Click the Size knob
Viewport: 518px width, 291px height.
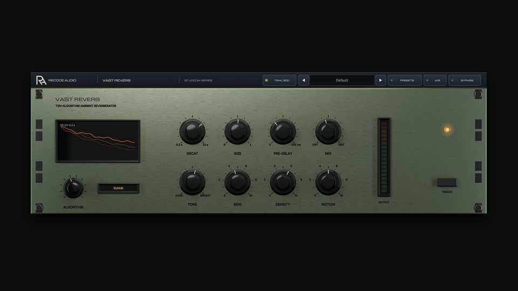237,131
